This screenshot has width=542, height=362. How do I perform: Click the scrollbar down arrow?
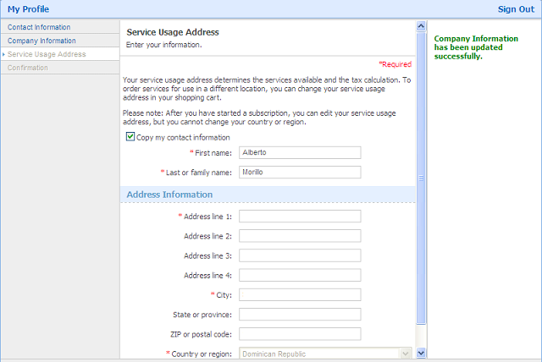[x=421, y=353]
